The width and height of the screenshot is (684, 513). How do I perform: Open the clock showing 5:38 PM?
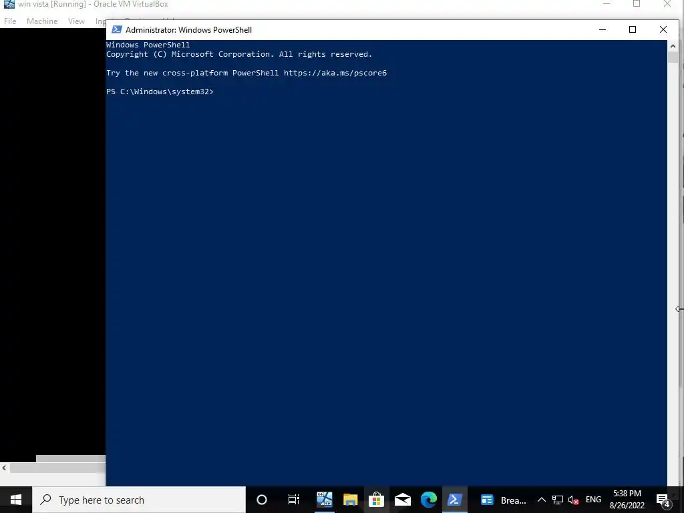[627, 500]
